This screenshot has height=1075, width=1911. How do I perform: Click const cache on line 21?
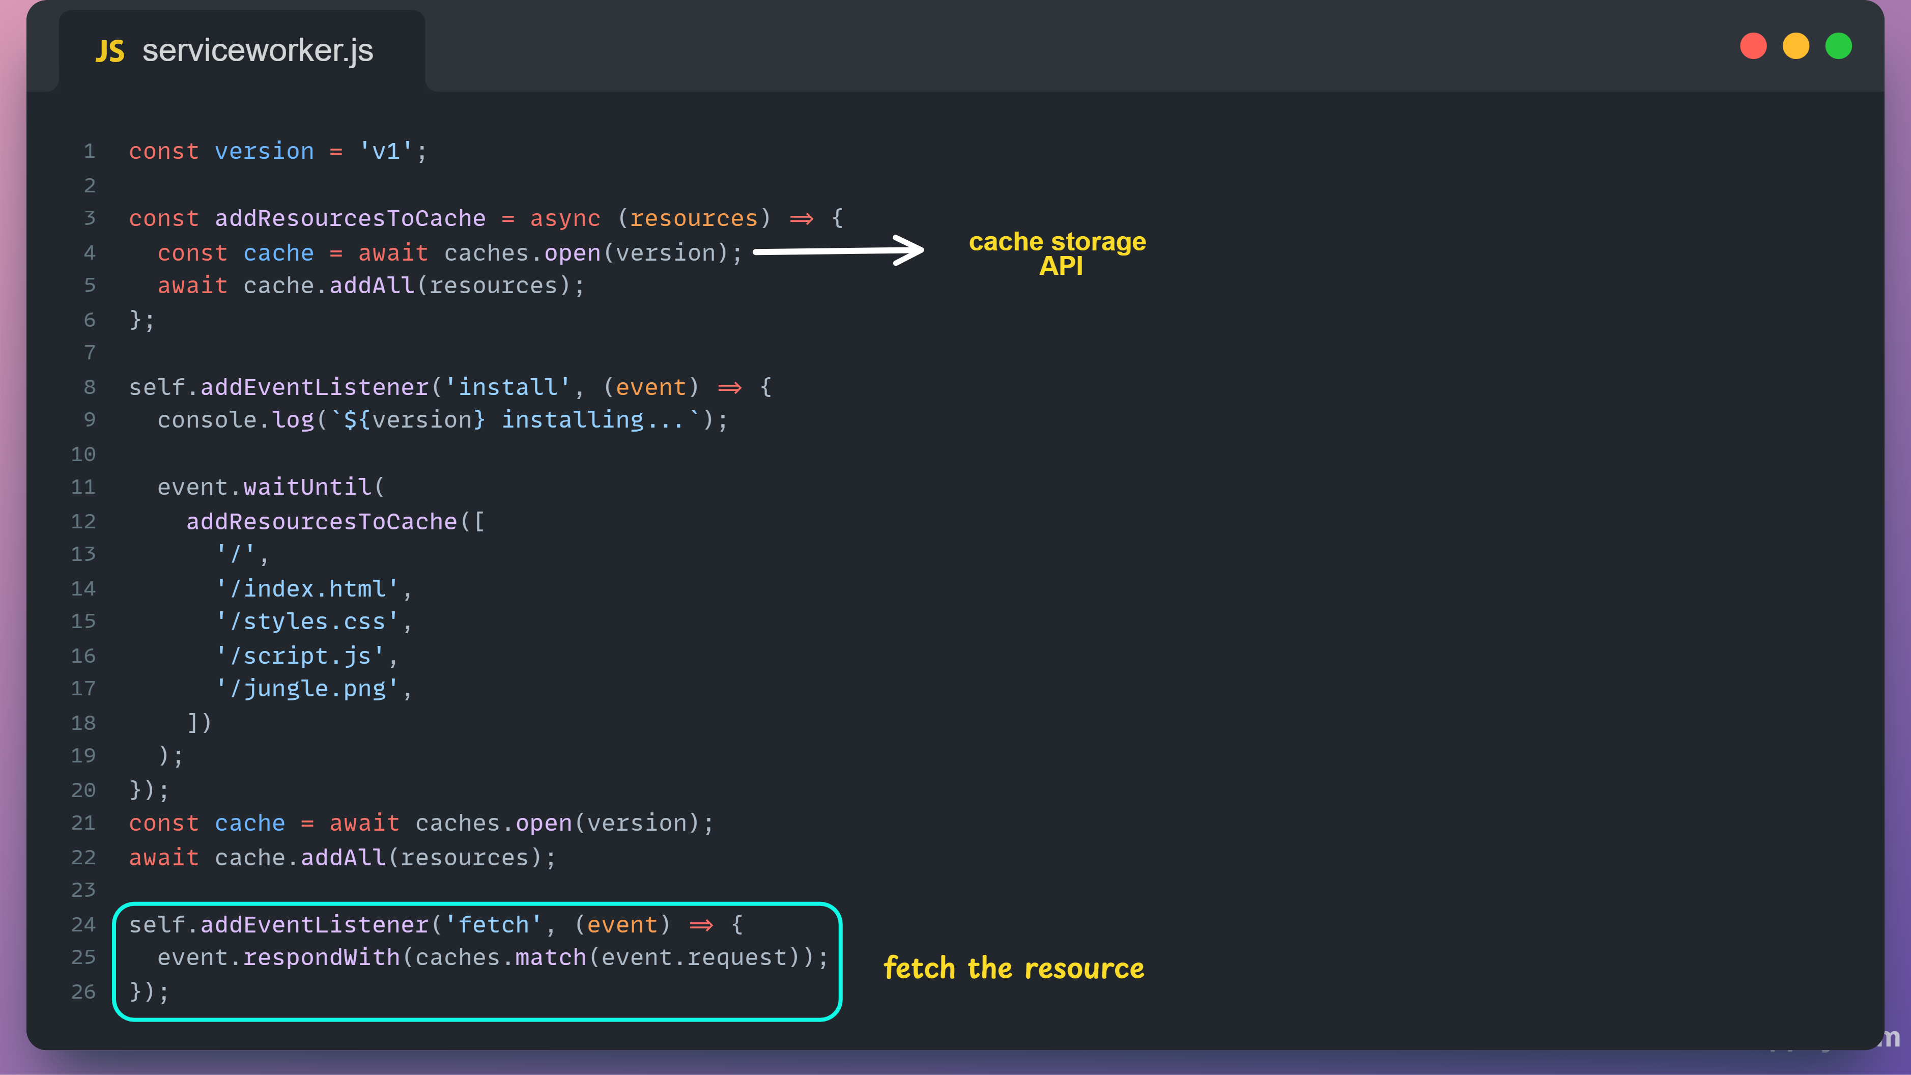[207, 824]
